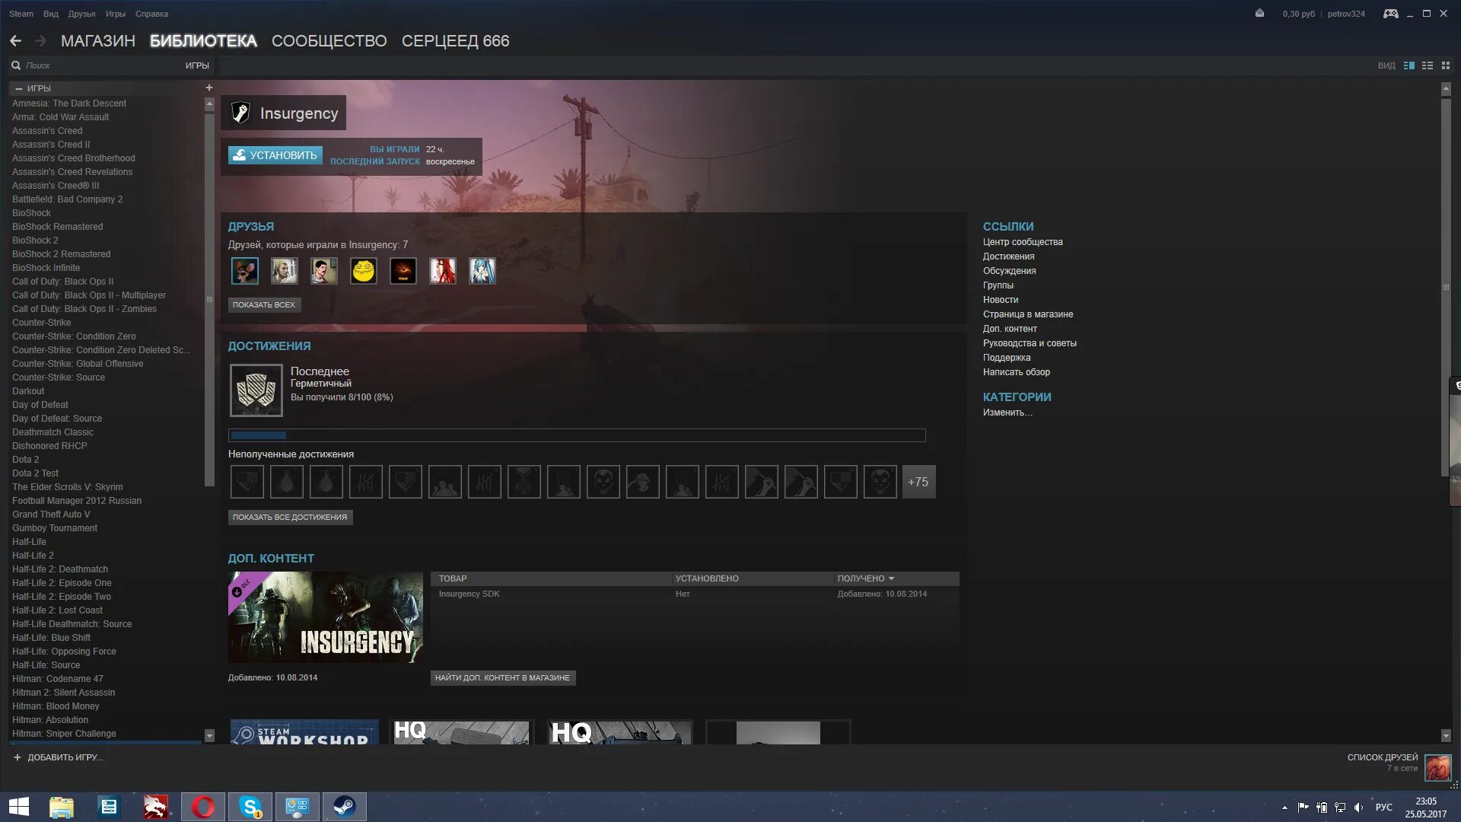Viewport: 1461px width, 822px height.
Task: Open Opera browser from taskbar
Action: [203, 807]
